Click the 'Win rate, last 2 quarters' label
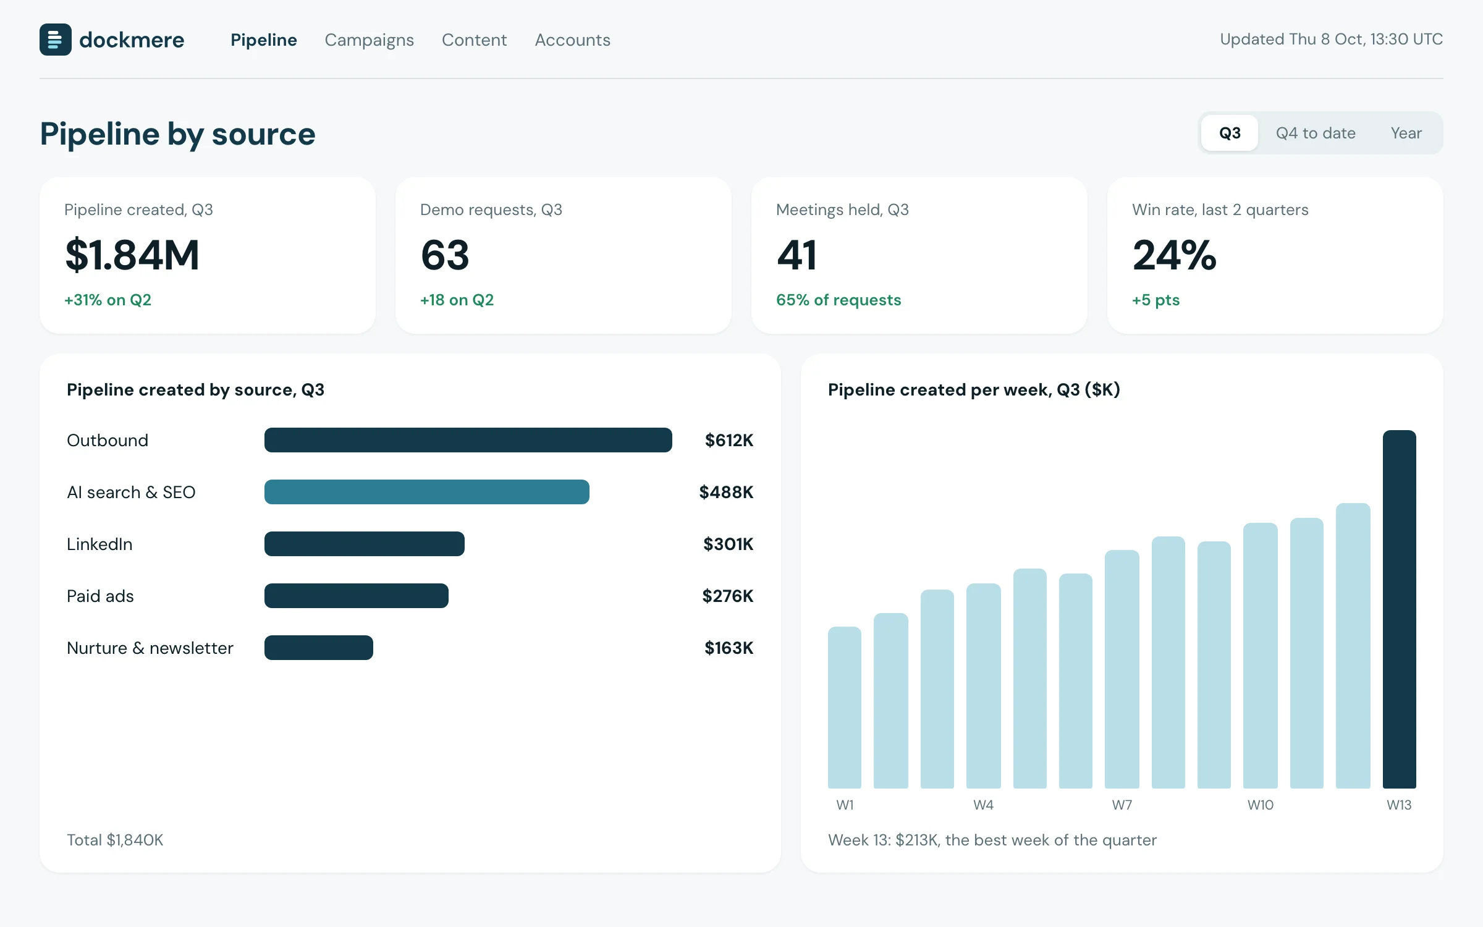Screen dimensions: 1483x927 (1220, 210)
